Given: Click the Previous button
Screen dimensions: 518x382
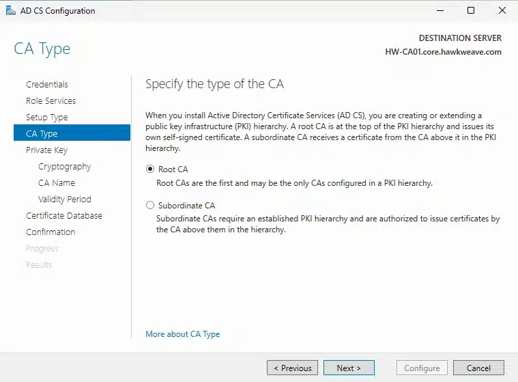Looking at the screenshot, I should 292,368.
